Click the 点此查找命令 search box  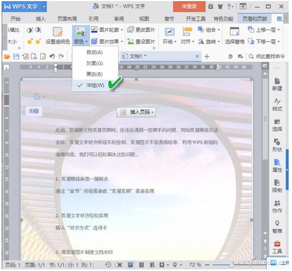(267, 56)
